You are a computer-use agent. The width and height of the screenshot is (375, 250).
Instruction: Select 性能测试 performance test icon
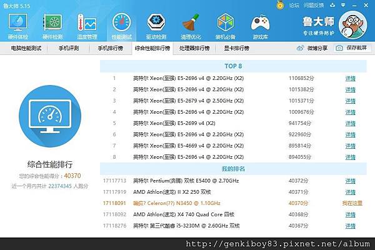click(121, 26)
